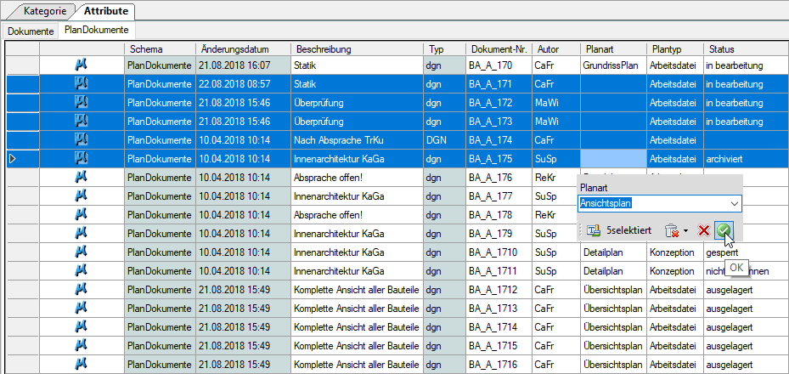Click the file icon of row BA_A_173
789x374 pixels.
[x=81, y=121]
